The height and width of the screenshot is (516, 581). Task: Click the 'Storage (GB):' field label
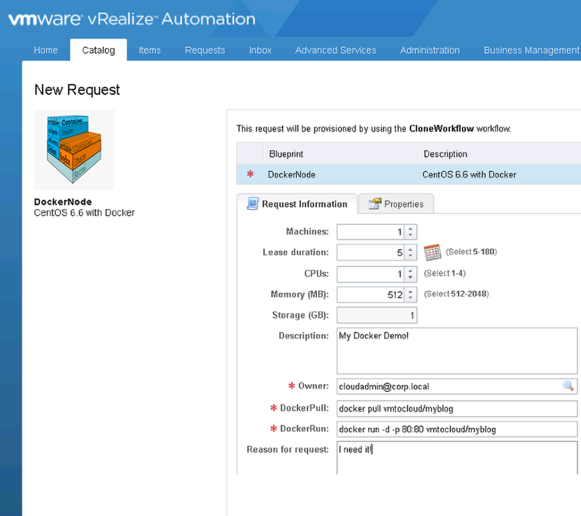(x=301, y=315)
